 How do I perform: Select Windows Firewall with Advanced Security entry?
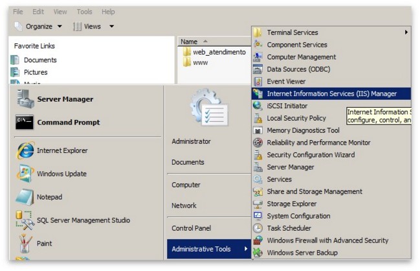click(x=331, y=241)
